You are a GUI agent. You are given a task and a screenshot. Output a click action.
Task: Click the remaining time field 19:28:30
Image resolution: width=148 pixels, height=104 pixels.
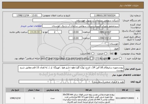pyautogui.click(x=35, y=32)
